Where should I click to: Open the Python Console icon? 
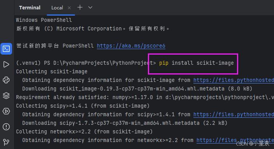6,80
